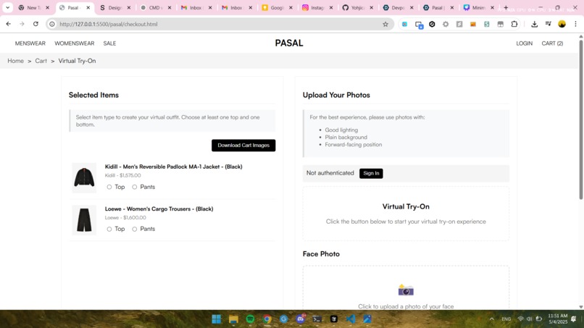Click the gear extension icon in toolbar
The width and height of the screenshot is (584, 328).
[x=446, y=24]
